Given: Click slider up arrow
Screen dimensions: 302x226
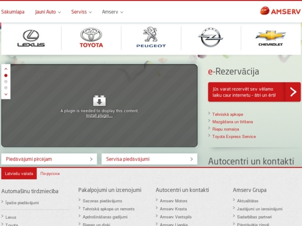Looking at the screenshot, I should [6, 69].
